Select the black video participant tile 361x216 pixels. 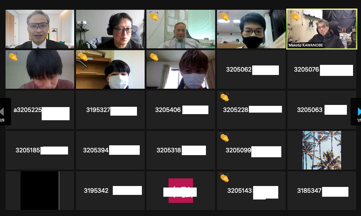[x=40, y=191]
